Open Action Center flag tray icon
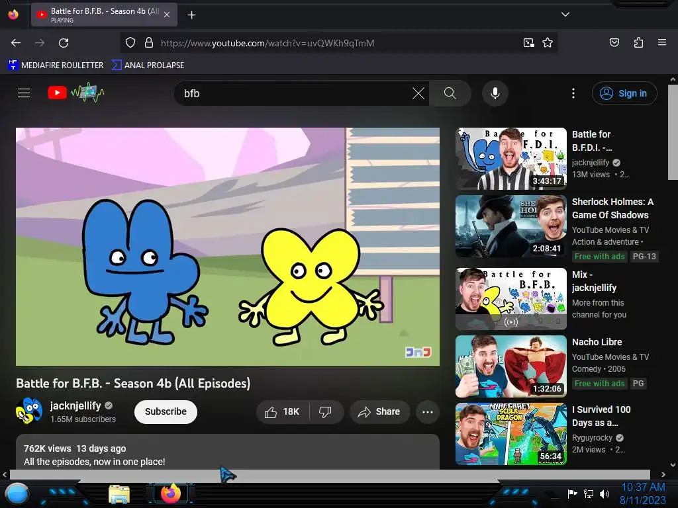Image resolution: width=678 pixels, height=508 pixels. (572, 493)
